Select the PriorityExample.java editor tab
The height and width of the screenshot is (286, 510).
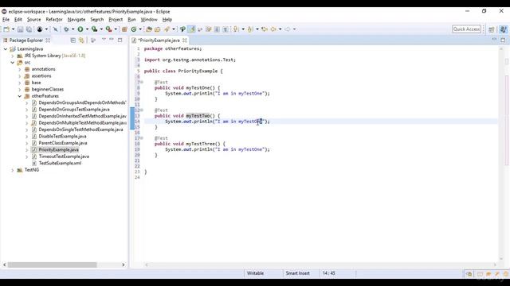[159, 41]
